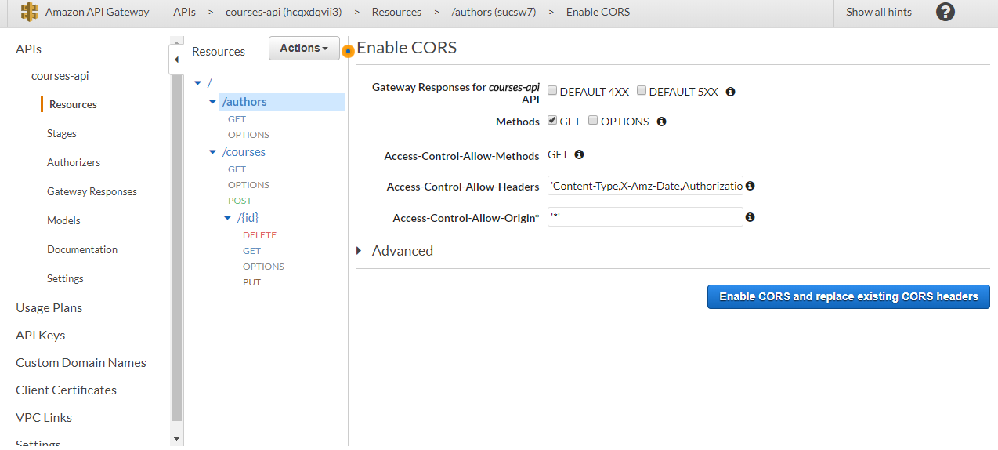Image resolution: width=998 pixels, height=450 pixels.
Task: Open API Keys in the sidebar
Action: (41, 335)
